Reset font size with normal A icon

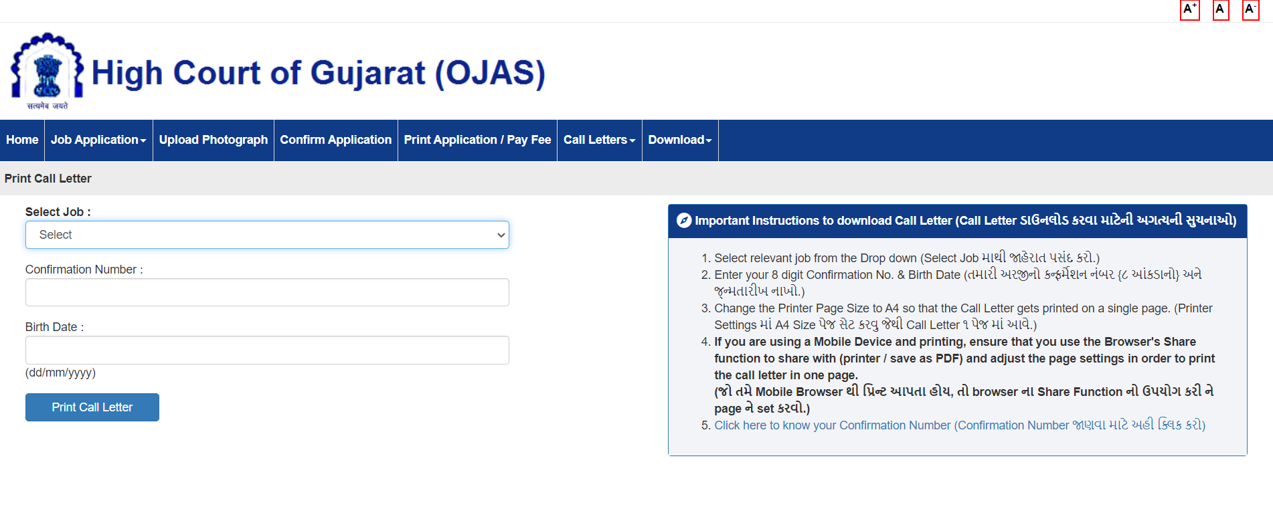coord(1221,10)
